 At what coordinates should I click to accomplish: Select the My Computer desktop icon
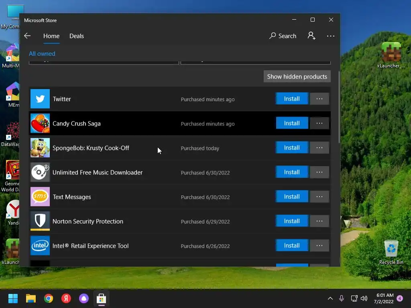(x=10, y=17)
